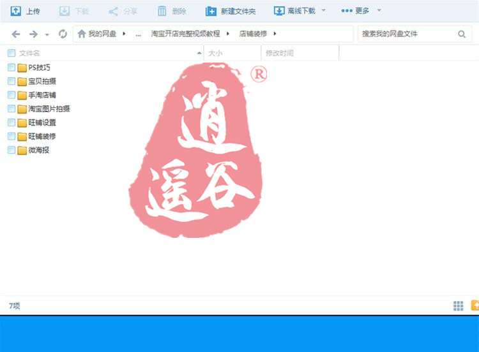The width and height of the screenshot is (479, 352).
Task: Click the 删除 button label
Action: point(179,11)
